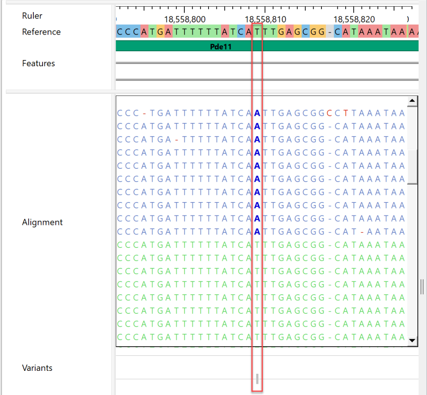This screenshot has width=427, height=395.
Task: Select the Pde11 gene feature bar
Action: [267, 46]
